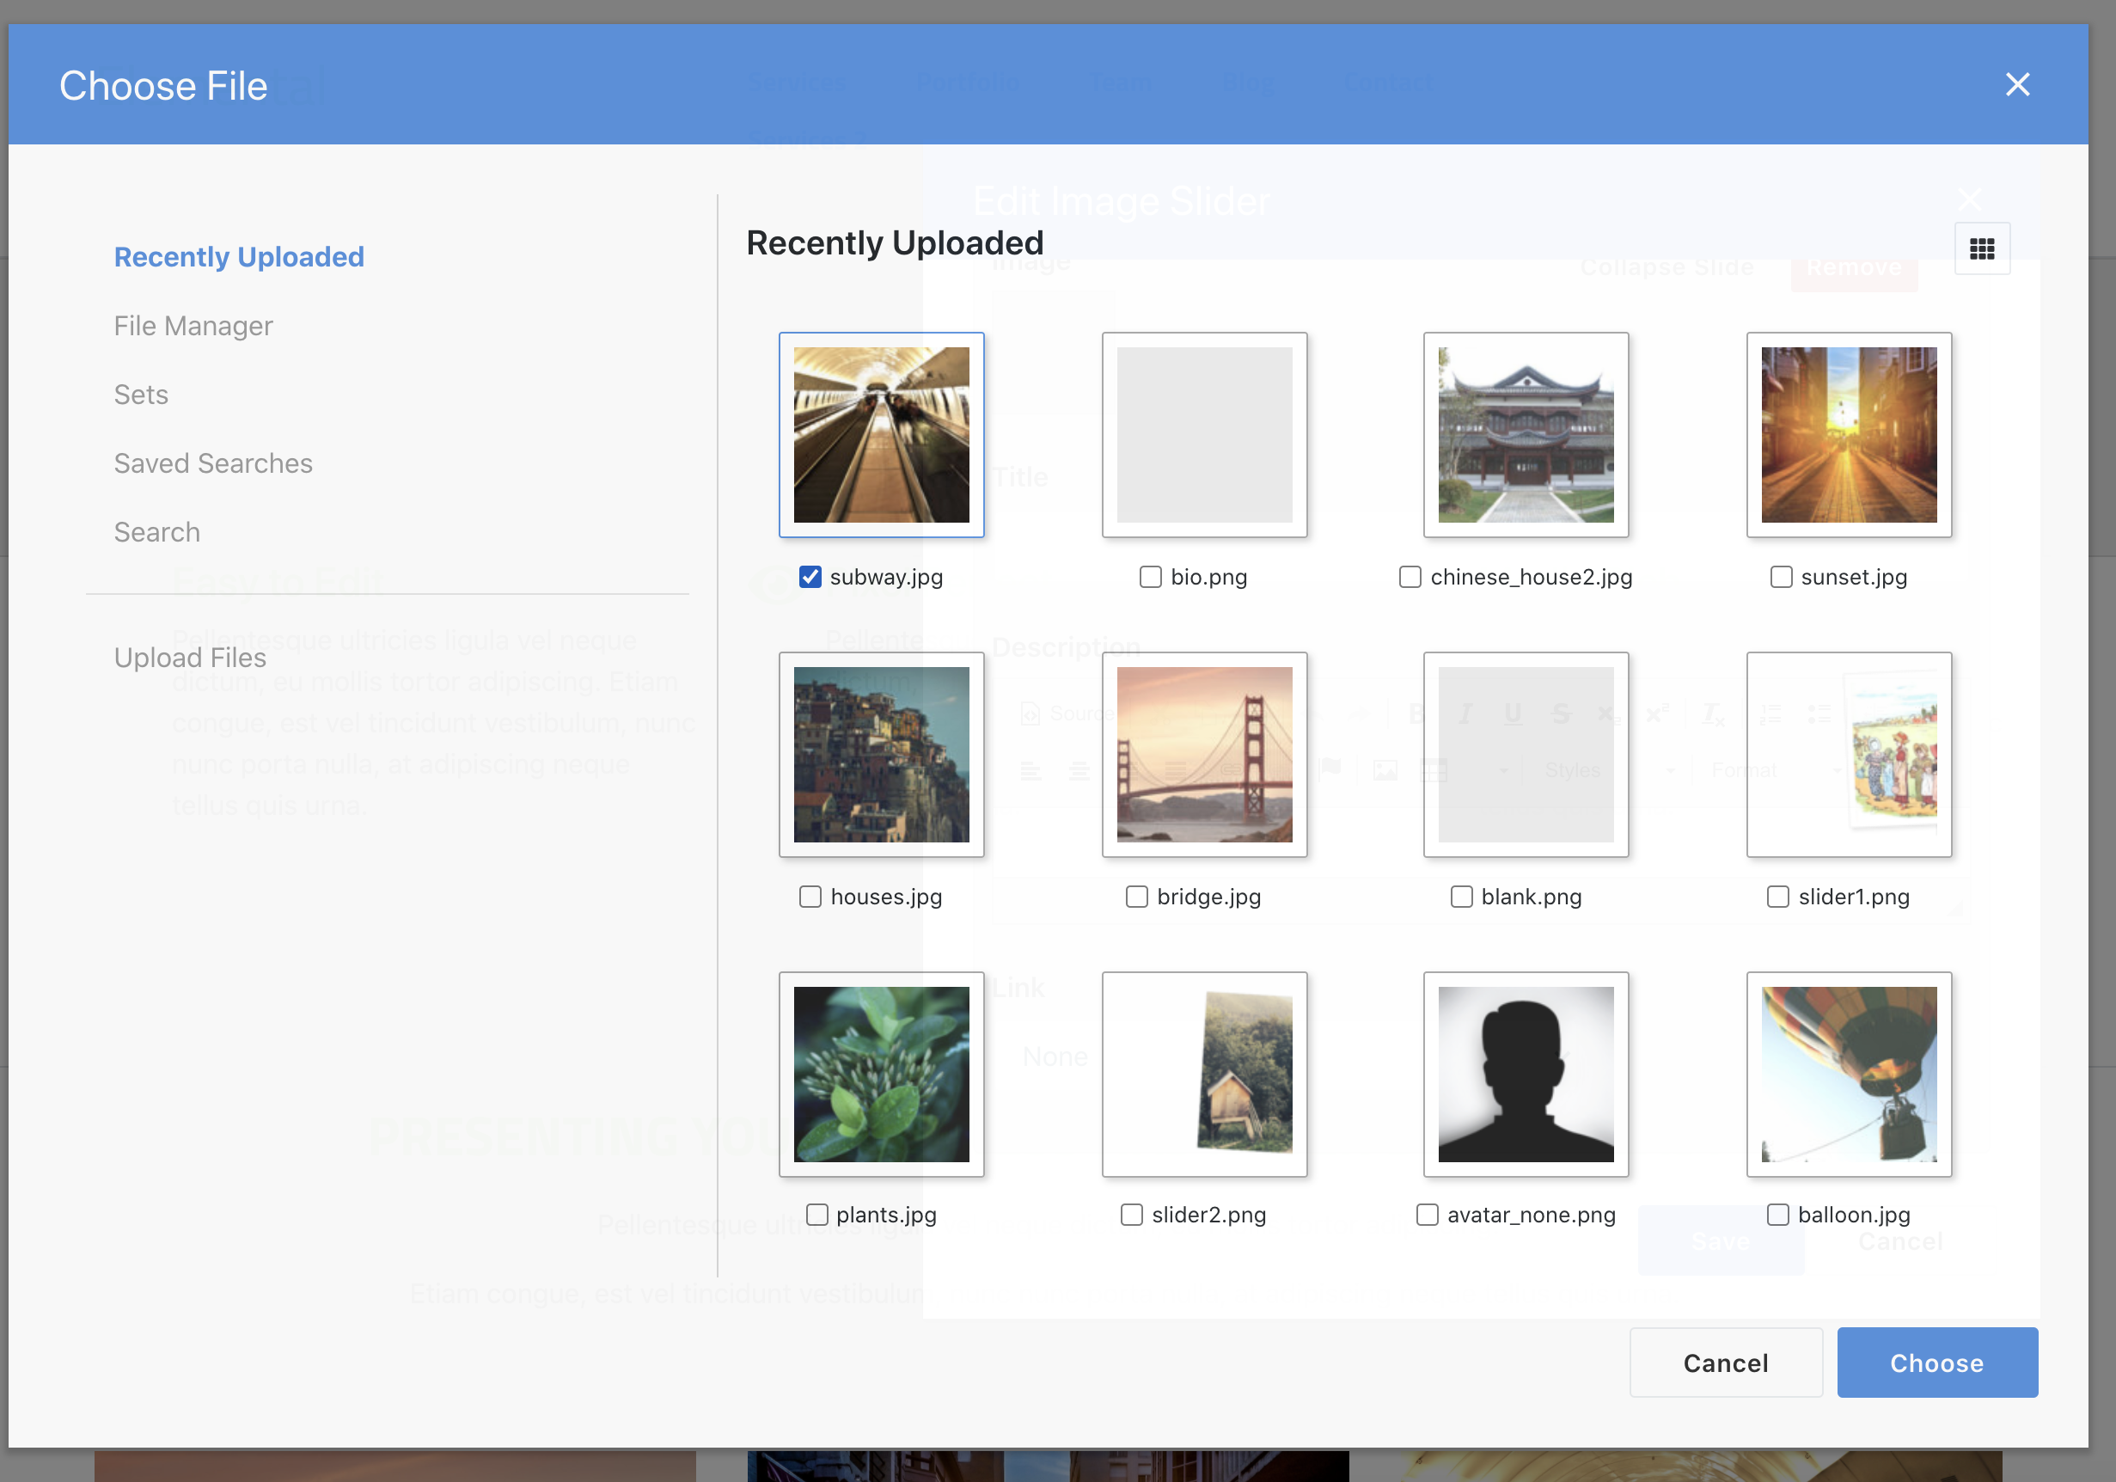
Task: Apply underline in the description editor
Action: click(1514, 713)
